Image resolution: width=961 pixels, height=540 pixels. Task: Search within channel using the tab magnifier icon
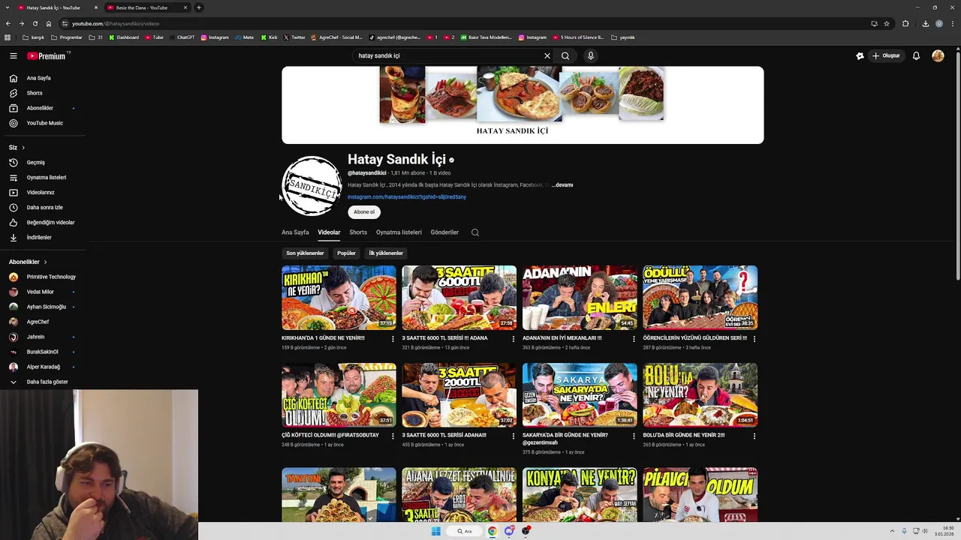click(475, 232)
